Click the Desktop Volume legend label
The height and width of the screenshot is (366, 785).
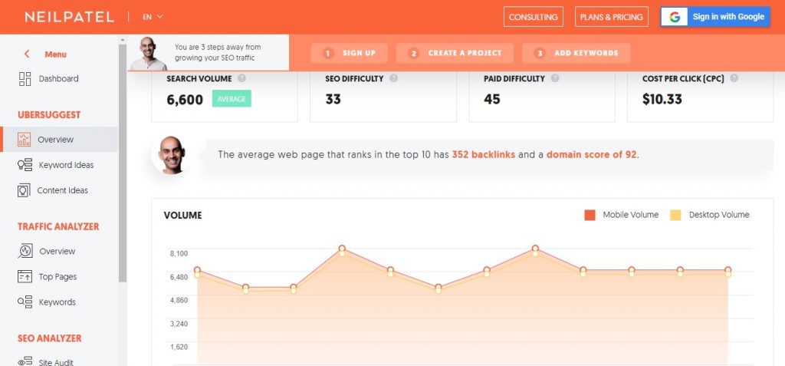point(719,215)
